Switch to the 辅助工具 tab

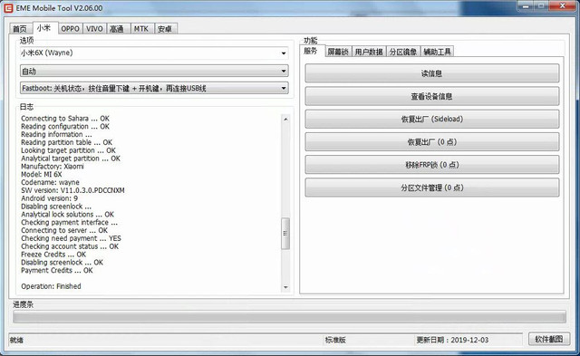(x=437, y=52)
